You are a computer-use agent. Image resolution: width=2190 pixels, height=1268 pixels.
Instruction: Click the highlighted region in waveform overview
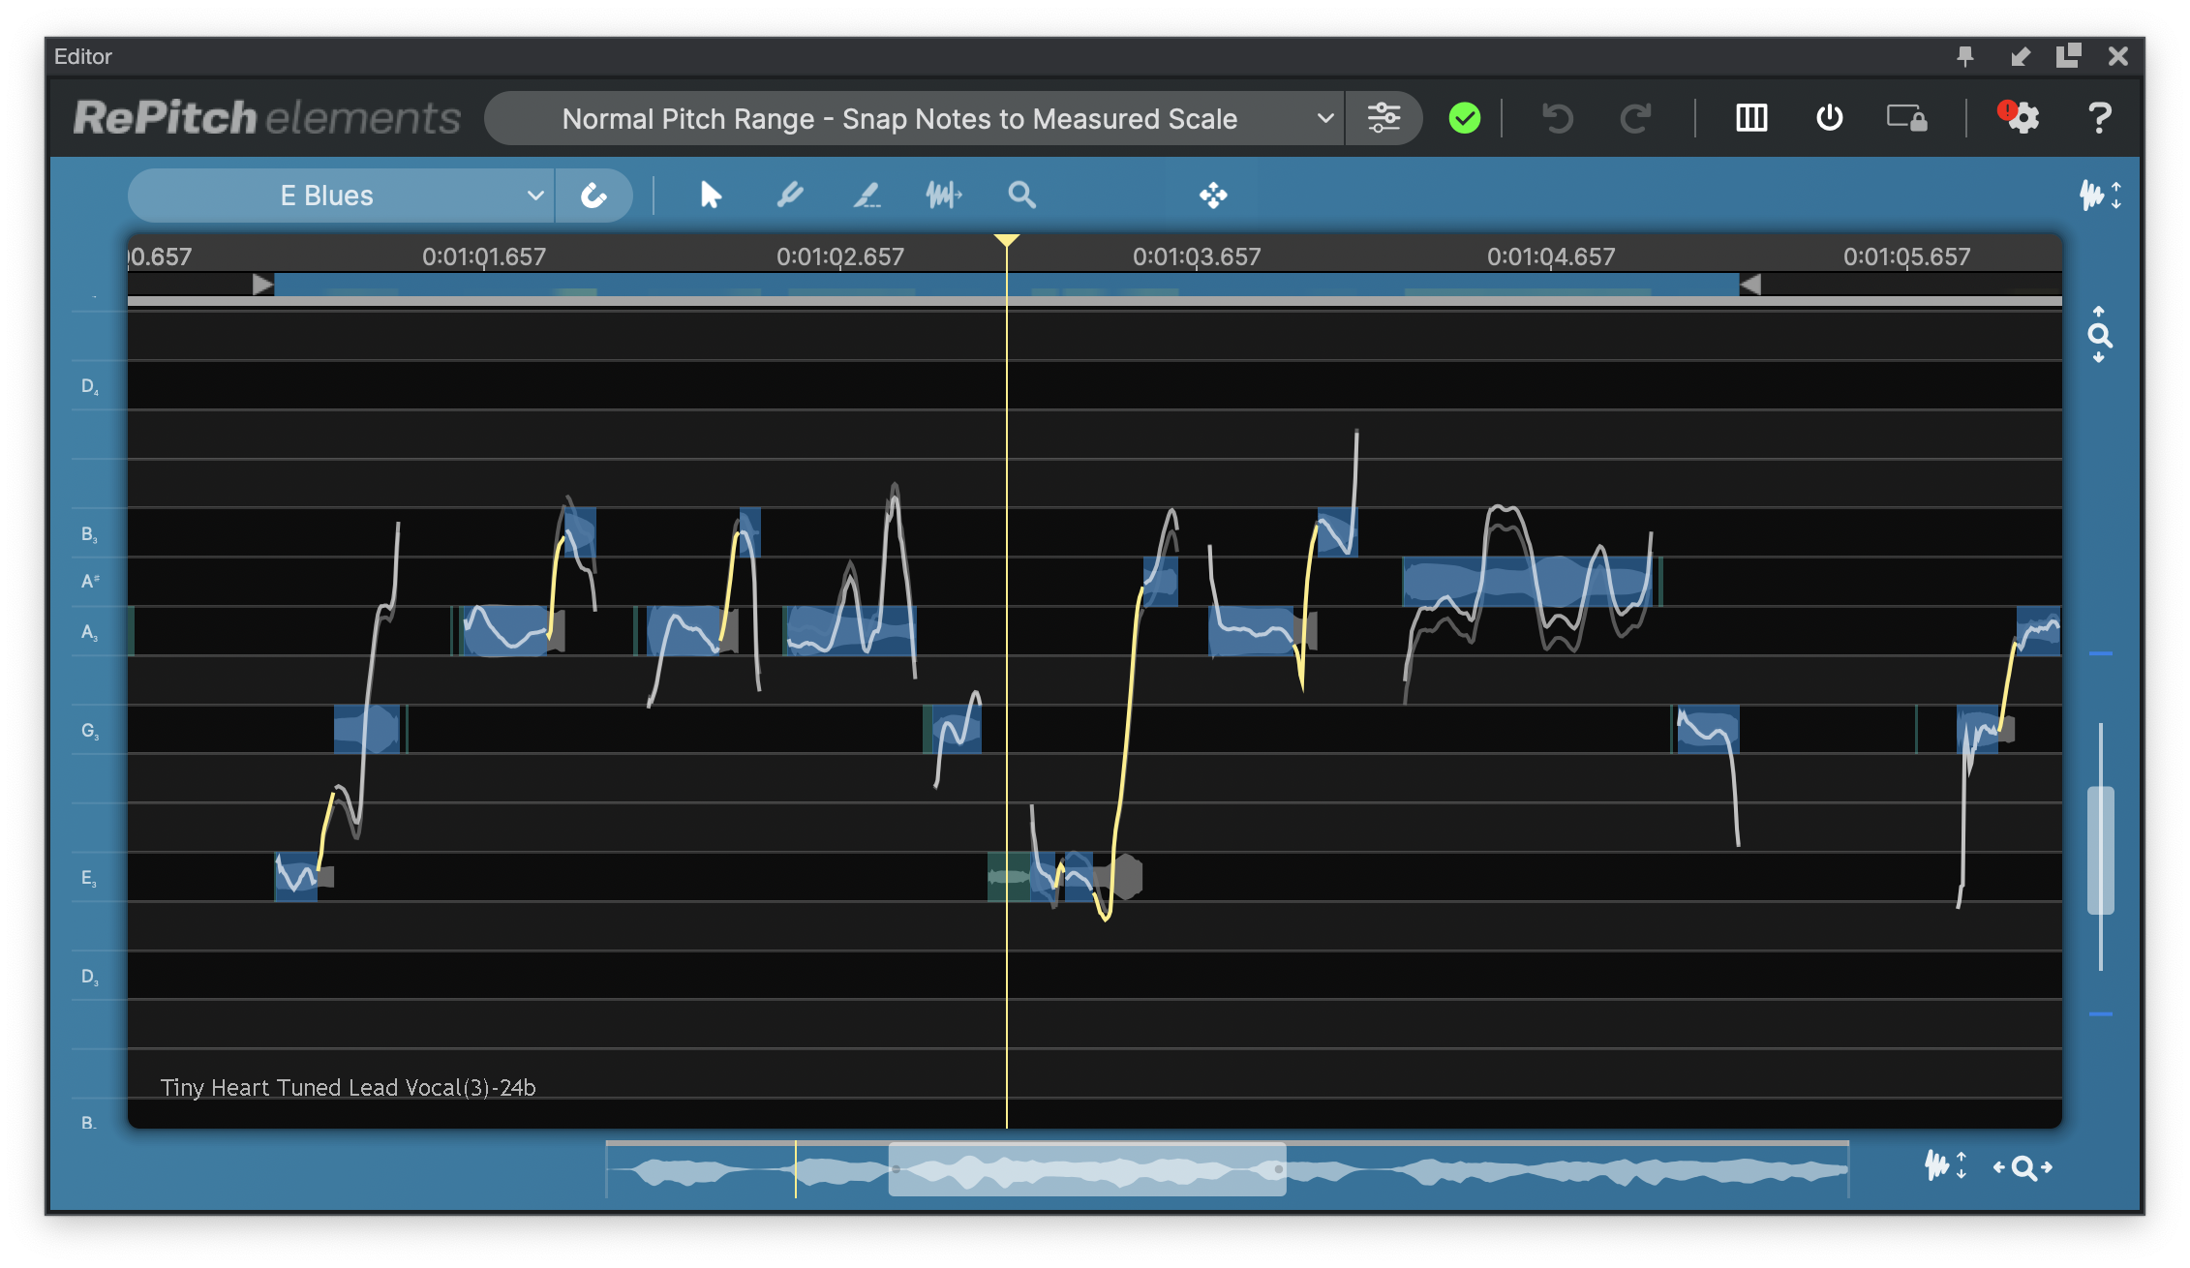(x=1086, y=1169)
